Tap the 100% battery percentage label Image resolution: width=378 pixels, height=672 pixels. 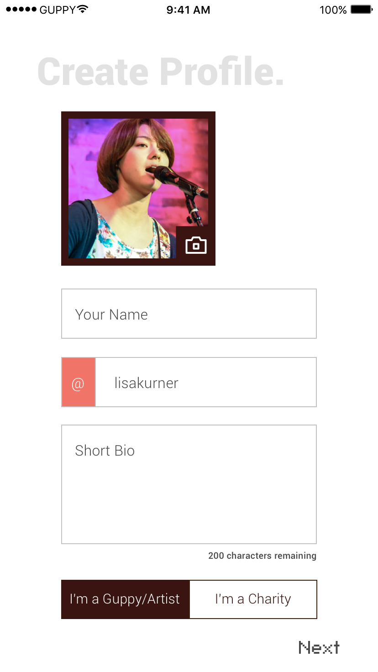tap(333, 10)
